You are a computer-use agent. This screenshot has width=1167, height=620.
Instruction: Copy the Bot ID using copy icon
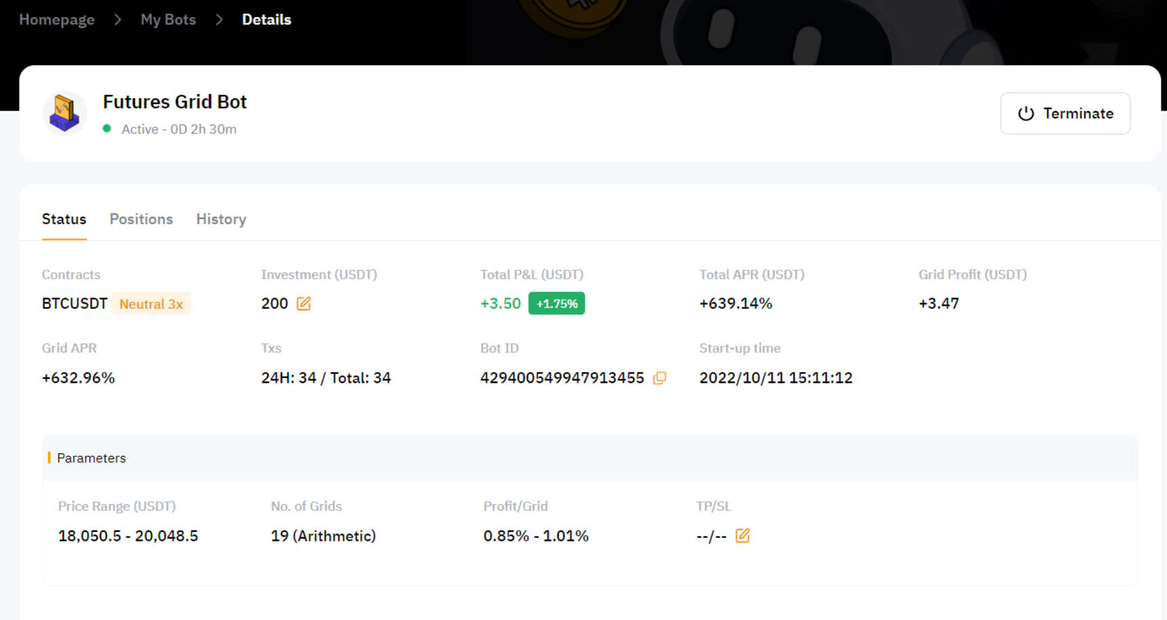pos(659,378)
